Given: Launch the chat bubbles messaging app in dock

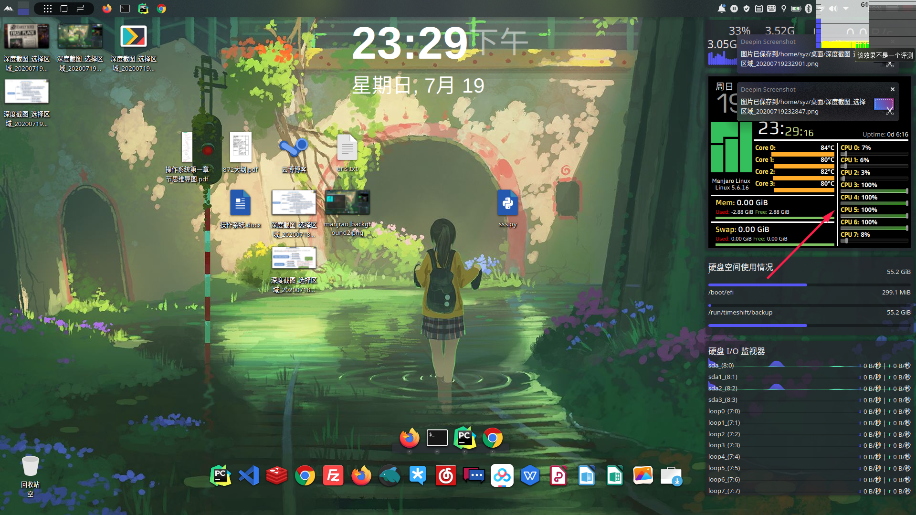Looking at the screenshot, I should pos(474,475).
